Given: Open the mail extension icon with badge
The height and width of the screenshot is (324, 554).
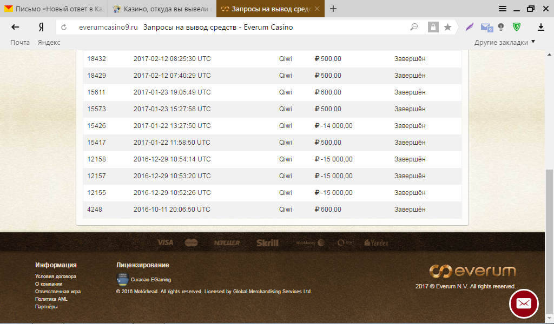Looking at the screenshot, I should (486, 27).
